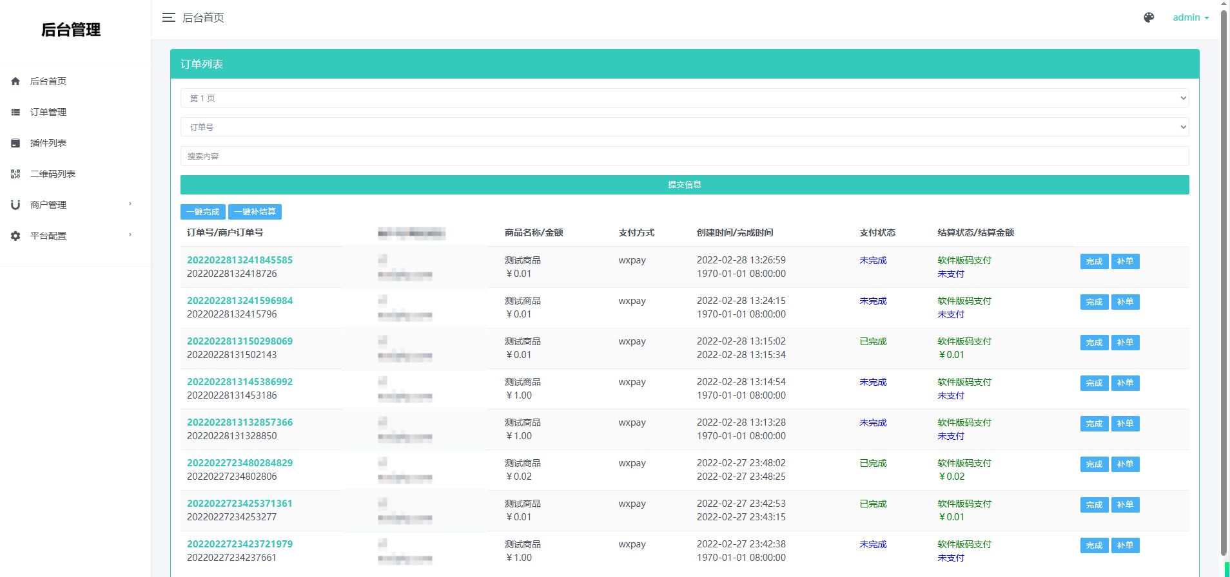Open order link 2022022813241845585
The image size is (1230, 577).
(x=240, y=260)
